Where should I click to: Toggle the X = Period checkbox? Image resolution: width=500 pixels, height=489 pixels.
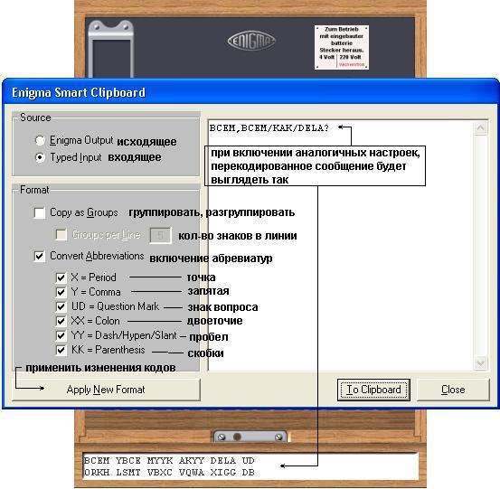(61, 277)
